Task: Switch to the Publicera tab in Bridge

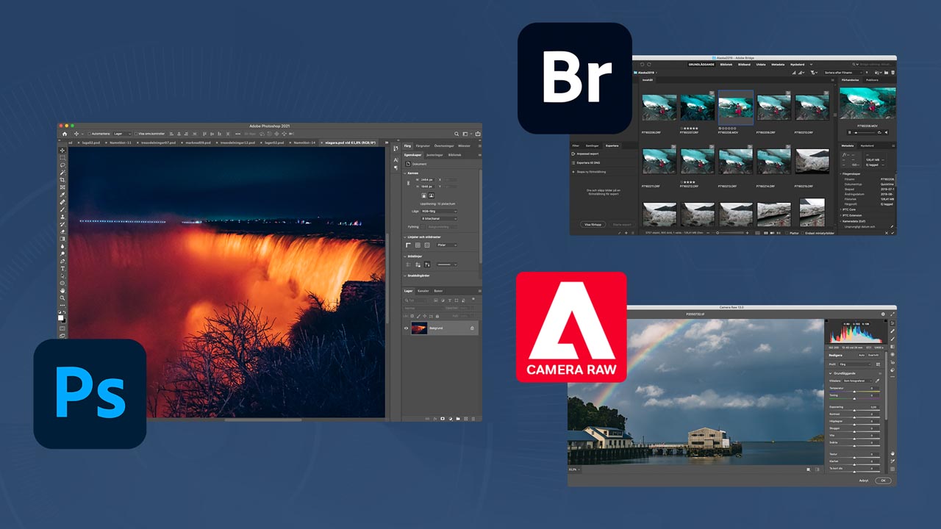Action: (x=872, y=80)
